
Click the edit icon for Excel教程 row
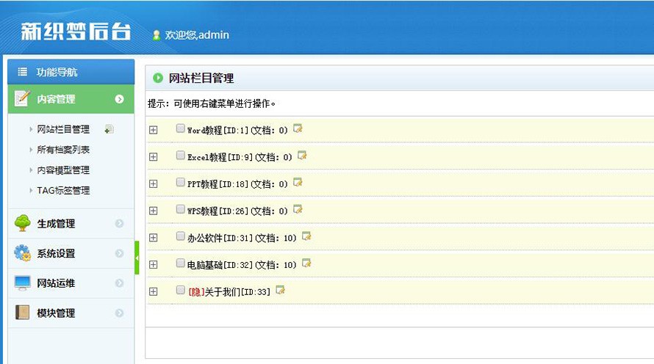(302, 156)
